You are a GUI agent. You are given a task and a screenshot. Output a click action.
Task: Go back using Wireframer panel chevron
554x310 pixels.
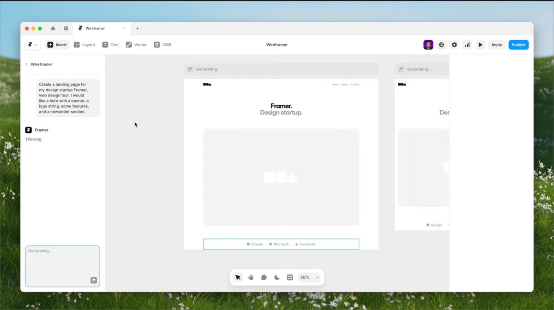coord(26,64)
